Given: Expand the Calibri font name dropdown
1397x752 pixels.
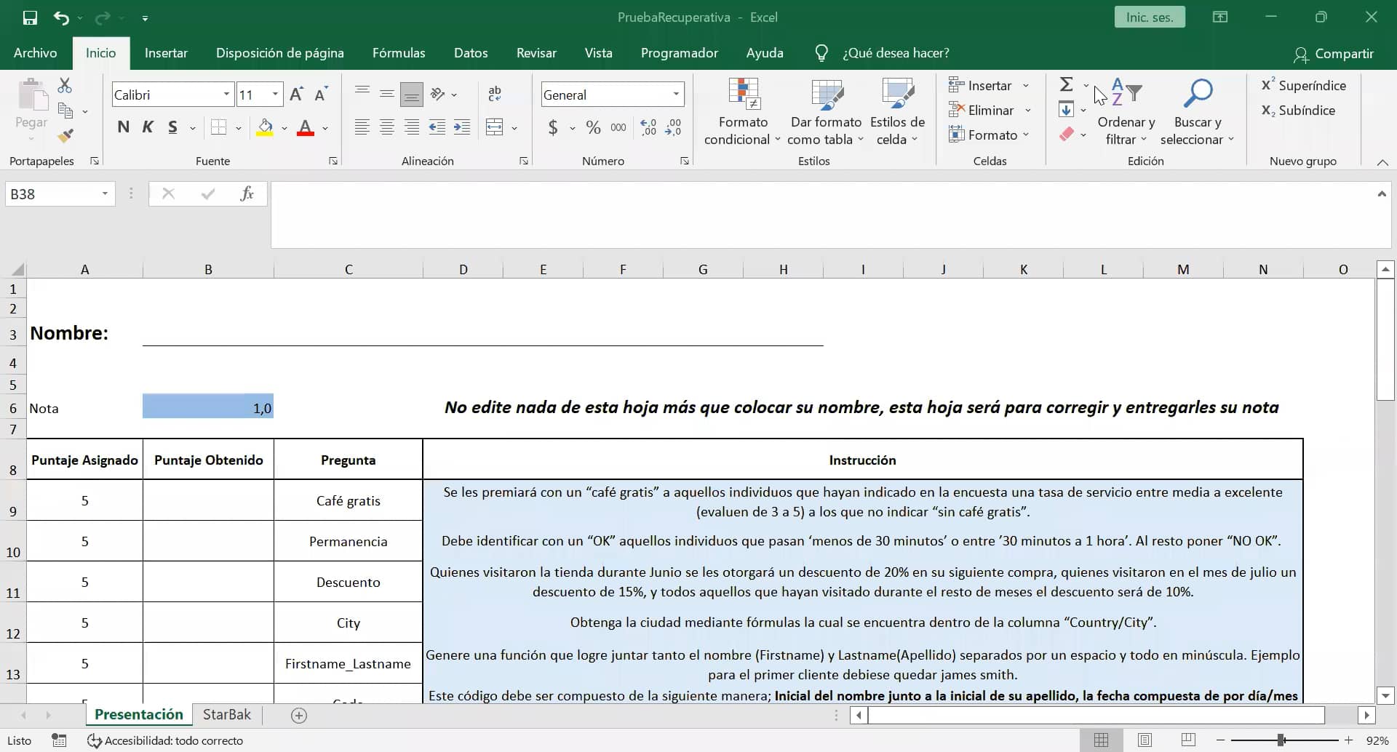Looking at the screenshot, I should pyautogui.click(x=226, y=95).
